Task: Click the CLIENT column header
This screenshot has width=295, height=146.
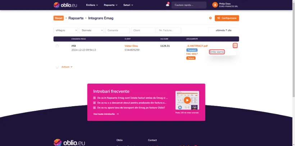Action: 128,39
